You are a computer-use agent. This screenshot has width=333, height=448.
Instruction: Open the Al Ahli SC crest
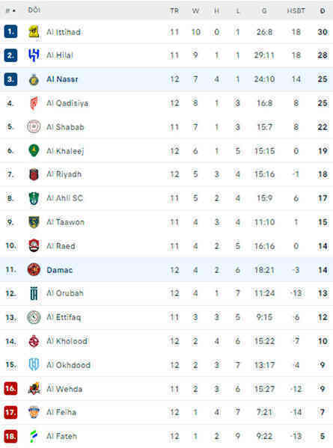pyautogui.click(x=34, y=198)
